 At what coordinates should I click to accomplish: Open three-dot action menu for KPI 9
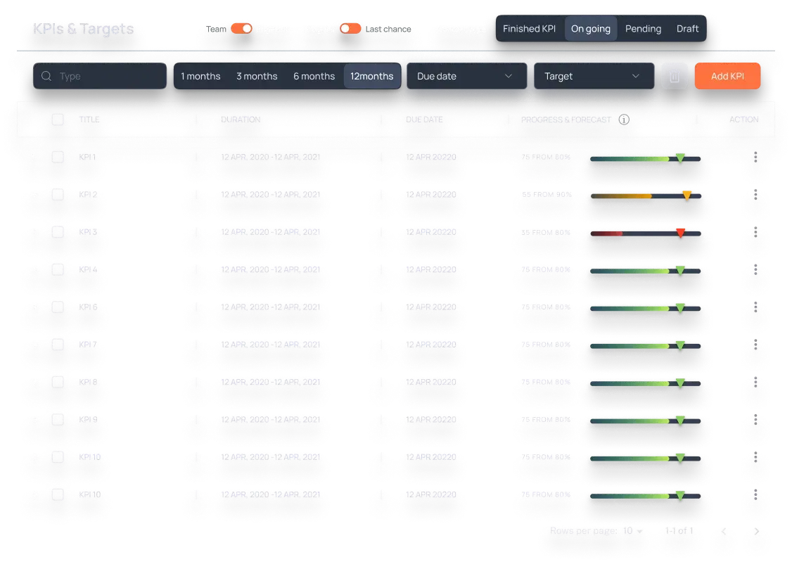[x=755, y=419]
